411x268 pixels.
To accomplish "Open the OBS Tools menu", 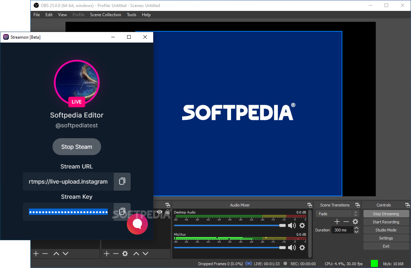I will pos(132,15).
